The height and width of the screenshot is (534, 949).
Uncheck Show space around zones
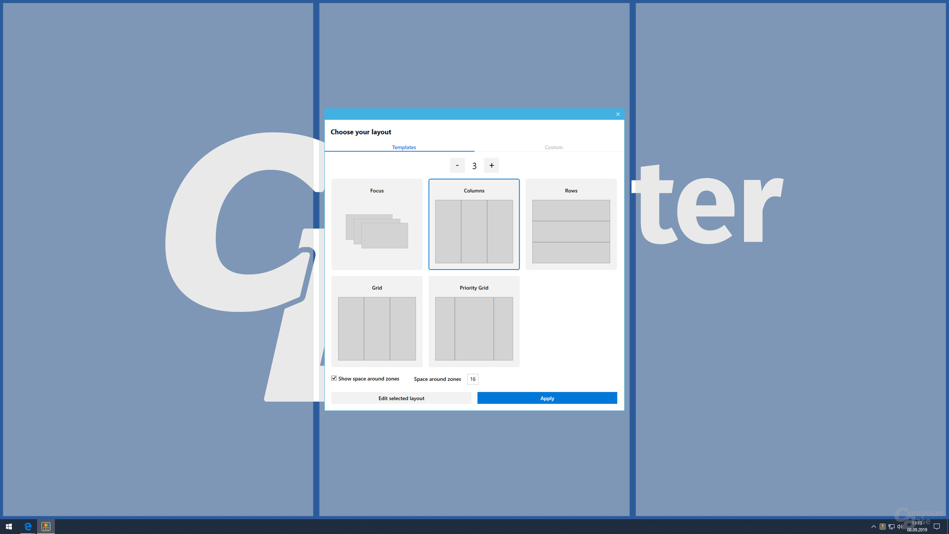(x=334, y=378)
